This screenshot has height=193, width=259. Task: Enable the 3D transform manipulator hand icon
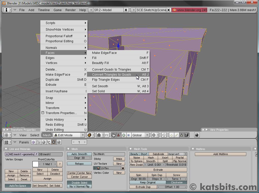point(113,135)
